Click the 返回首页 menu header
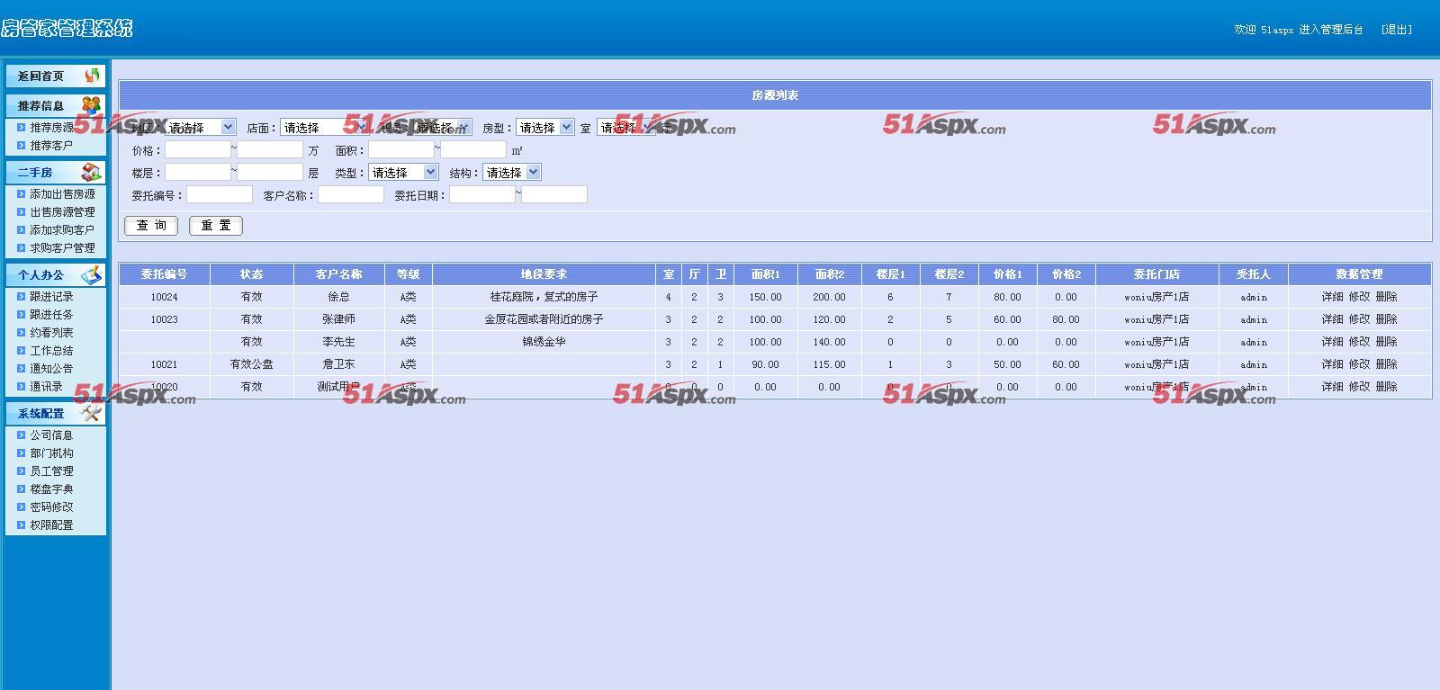Screen dimensions: 1440x690 point(56,76)
